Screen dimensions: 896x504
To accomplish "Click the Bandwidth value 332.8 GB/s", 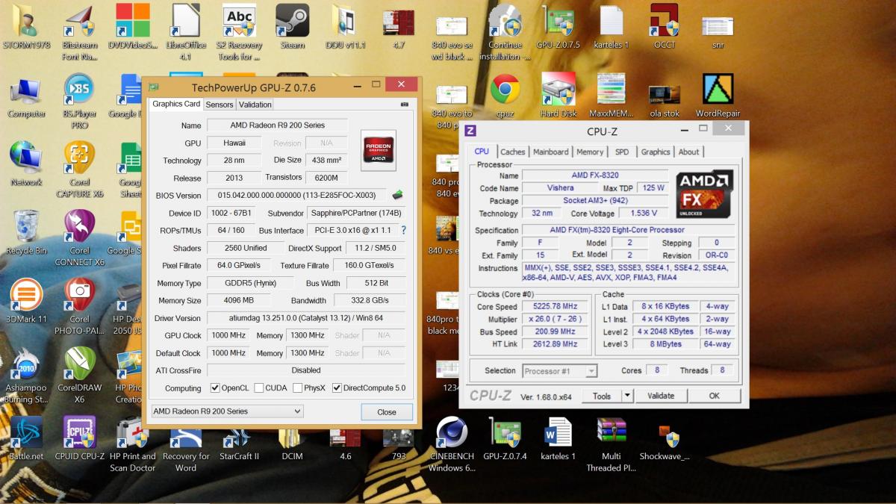I will (x=369, y=300).
